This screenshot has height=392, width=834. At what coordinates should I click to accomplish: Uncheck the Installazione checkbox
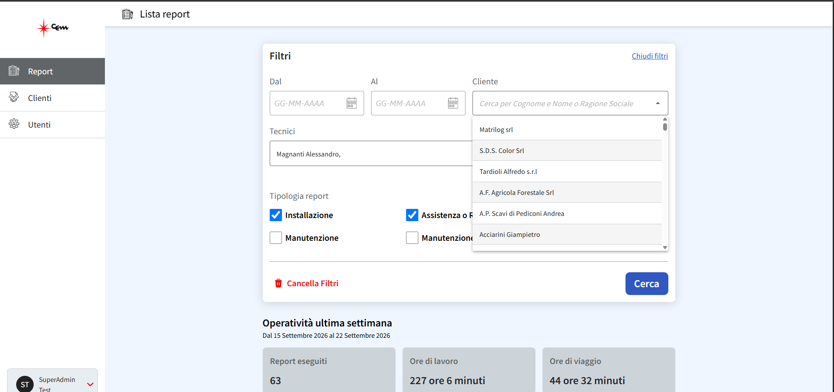click(x=276, y=215)
